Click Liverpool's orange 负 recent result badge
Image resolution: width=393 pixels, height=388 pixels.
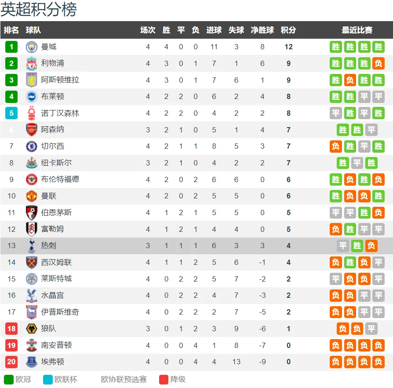(x=378, y=63)
